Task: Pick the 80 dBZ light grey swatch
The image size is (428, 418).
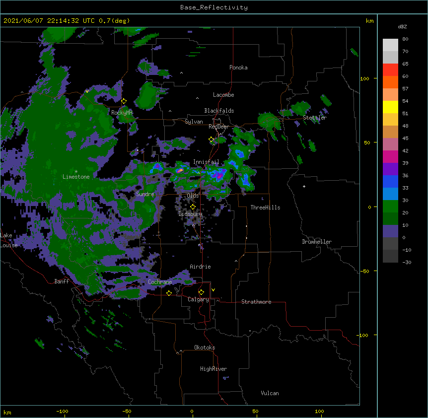Action: point(390,45)
